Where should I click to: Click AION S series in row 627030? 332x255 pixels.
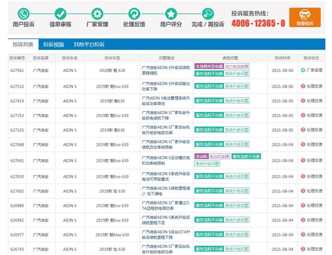coord(70,176)
